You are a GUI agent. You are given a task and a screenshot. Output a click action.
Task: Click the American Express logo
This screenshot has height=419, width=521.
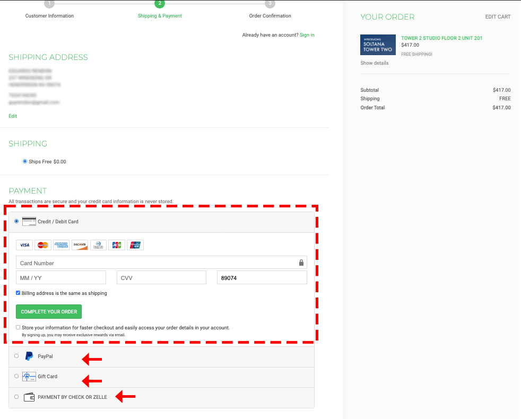pyautogui.click(x=62, y=245)
